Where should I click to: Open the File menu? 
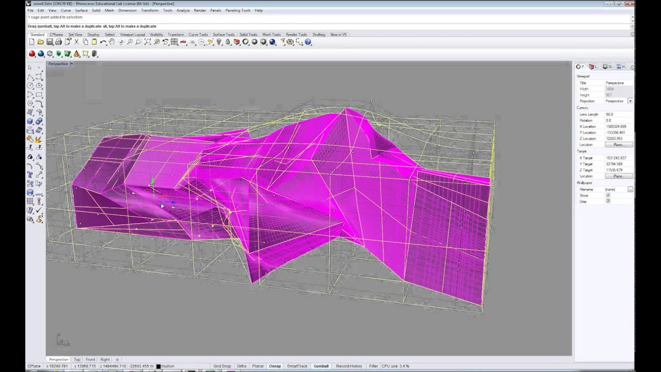pos(30,10)
